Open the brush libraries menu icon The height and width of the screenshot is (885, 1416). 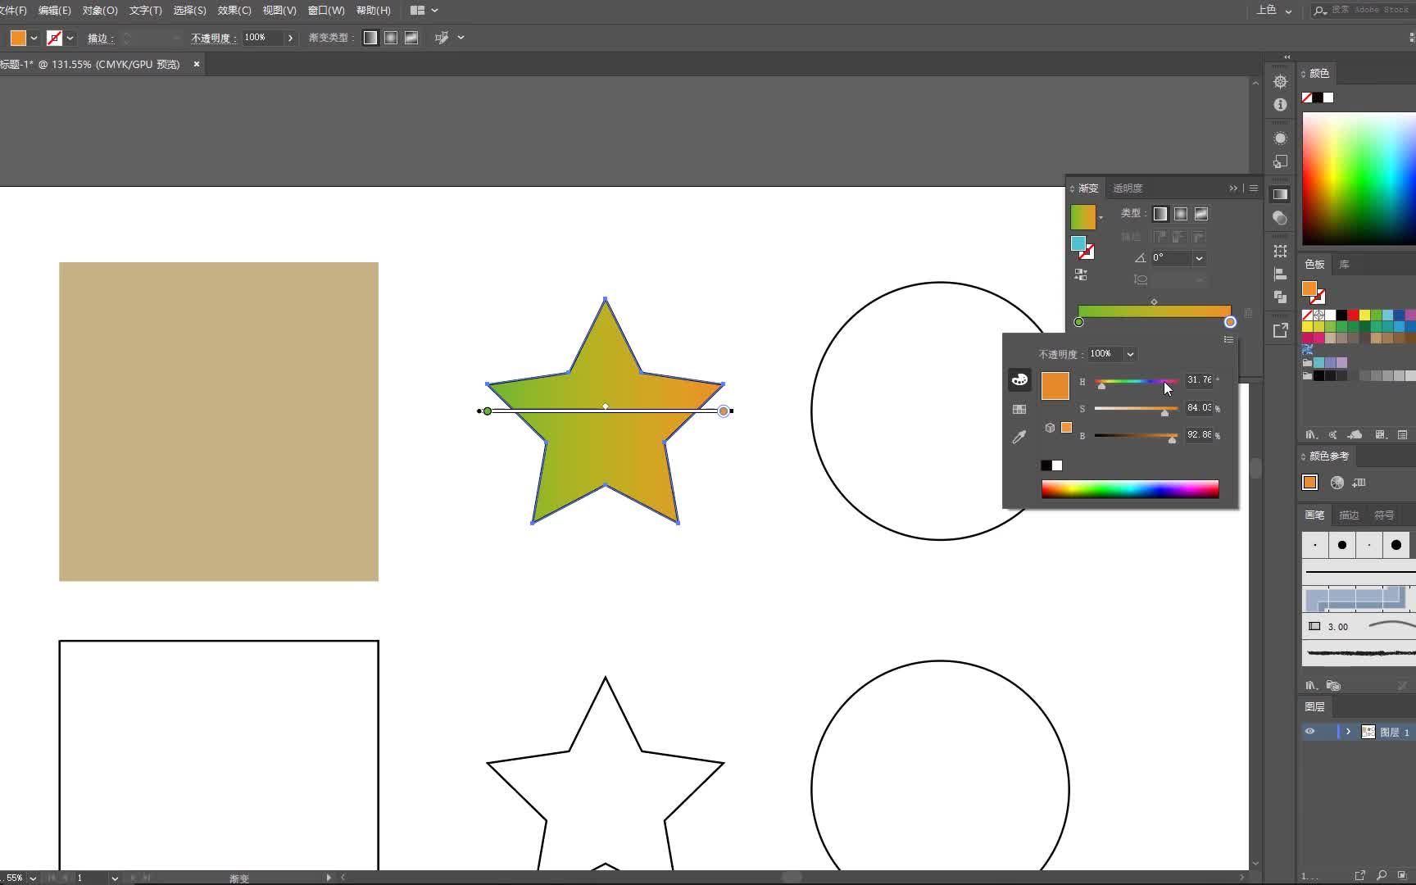[1311, 685]
